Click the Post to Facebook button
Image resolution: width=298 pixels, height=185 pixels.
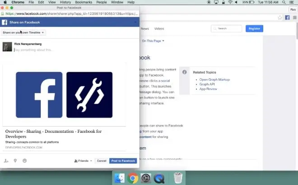coord(123,161)
